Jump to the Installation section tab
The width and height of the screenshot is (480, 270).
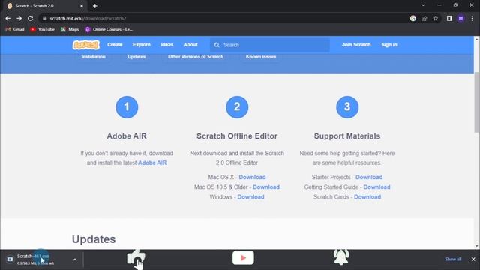(93, 57)
